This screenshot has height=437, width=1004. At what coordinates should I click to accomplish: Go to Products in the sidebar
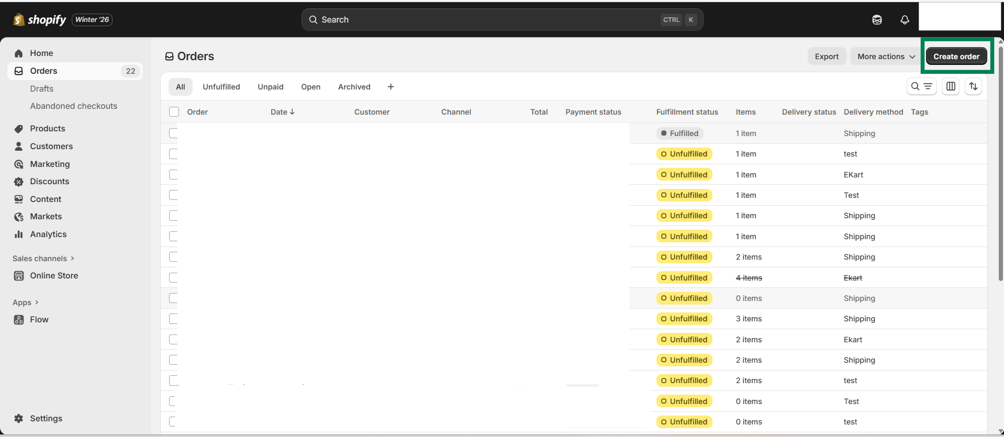tap(47, 129)
